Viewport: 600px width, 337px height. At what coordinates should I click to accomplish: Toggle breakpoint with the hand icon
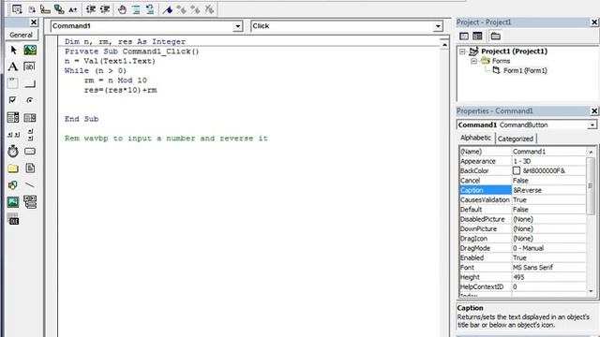coord(122,9)
